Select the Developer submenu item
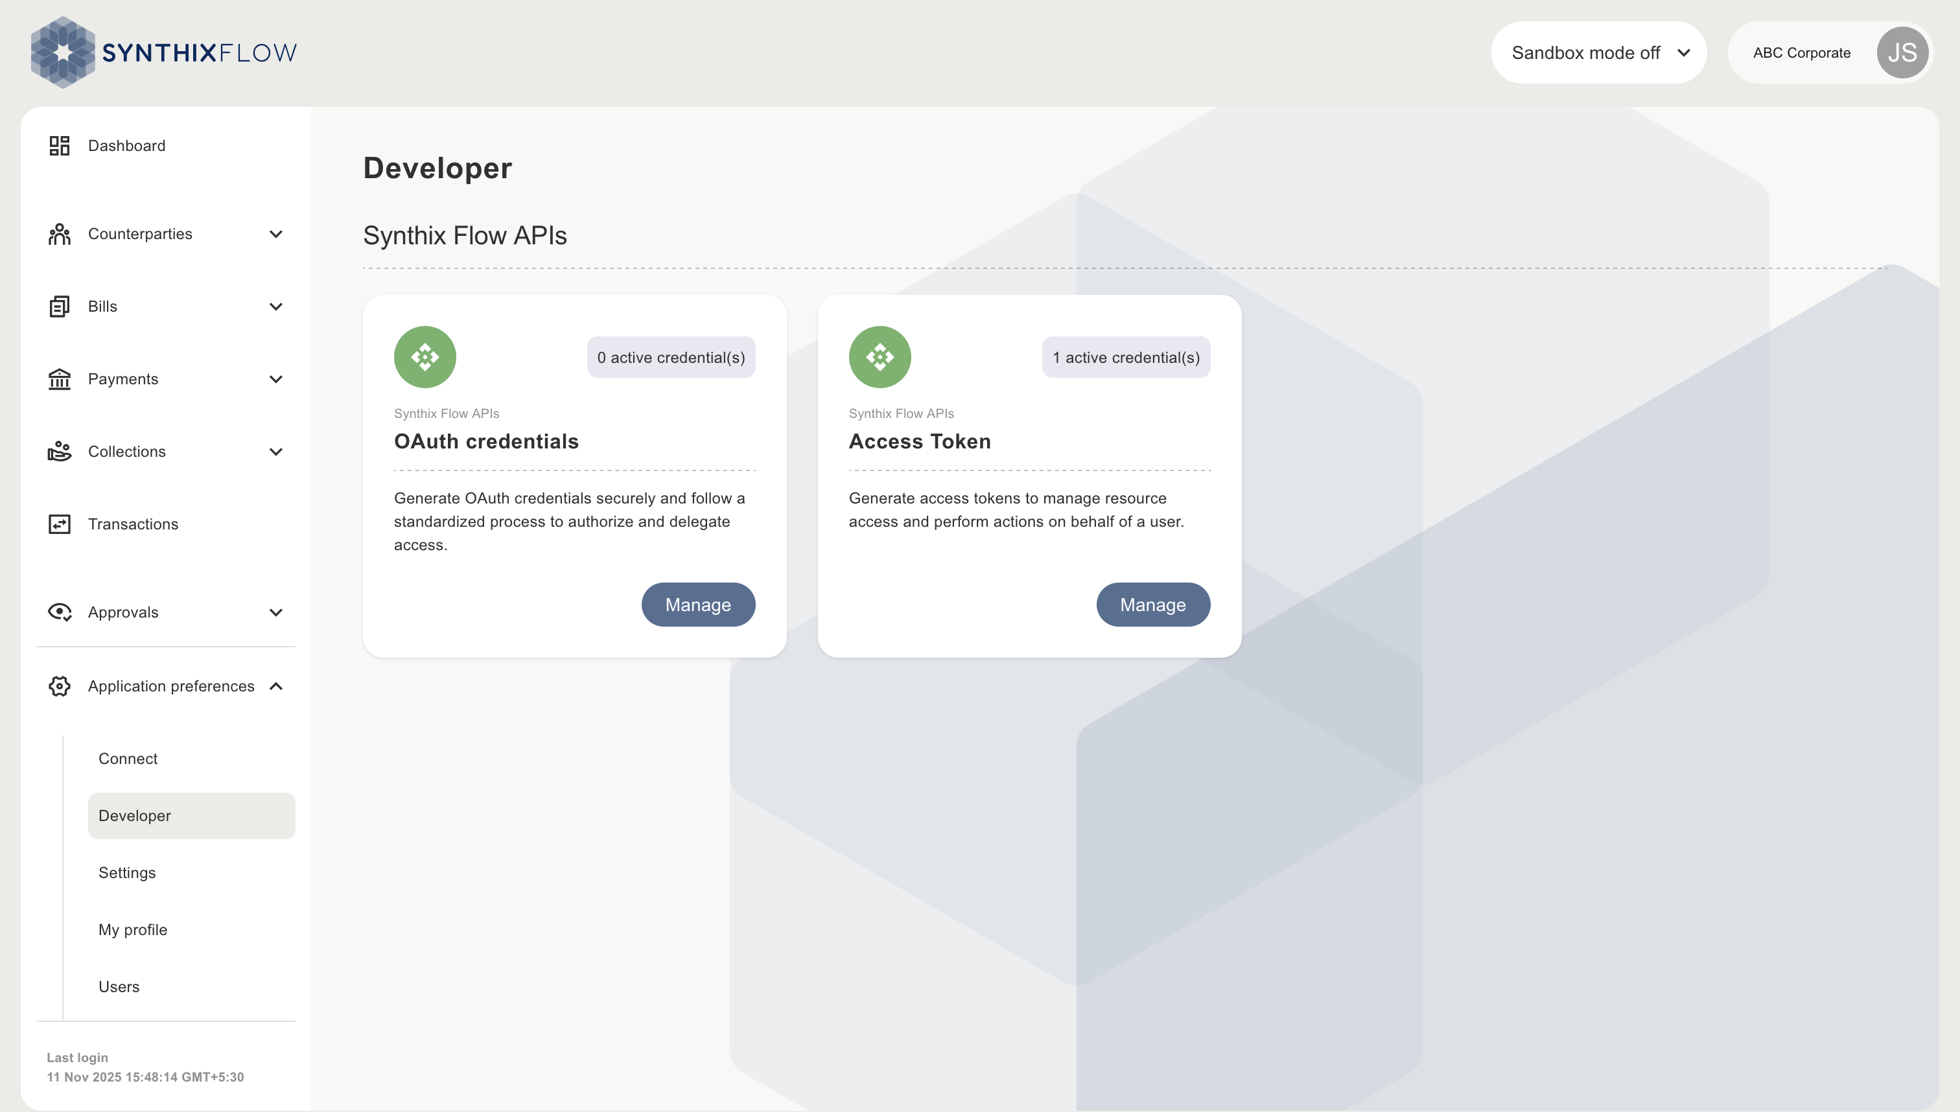The image size is (1960, 1112). (192, 816)
